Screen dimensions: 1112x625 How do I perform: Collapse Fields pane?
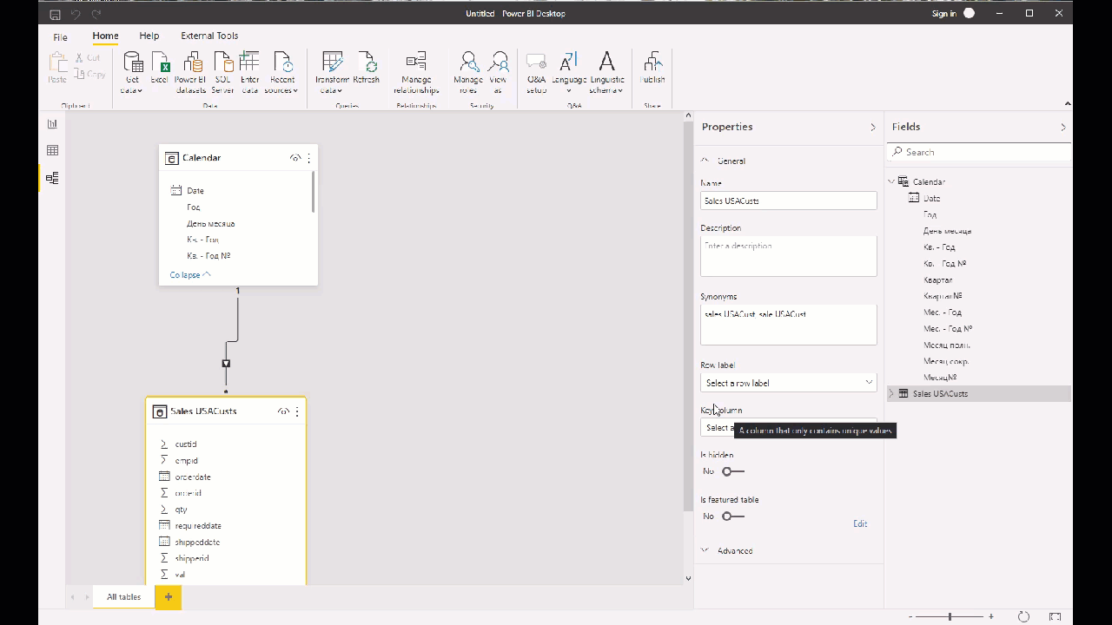click(x=1062, y=127)
